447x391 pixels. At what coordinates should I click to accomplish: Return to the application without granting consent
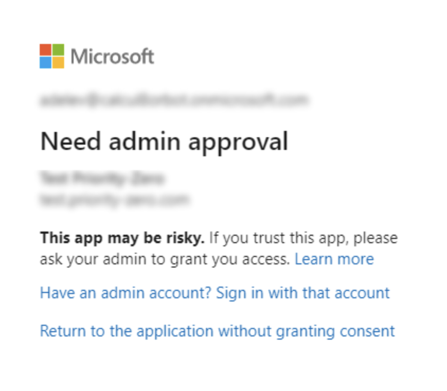217,331
